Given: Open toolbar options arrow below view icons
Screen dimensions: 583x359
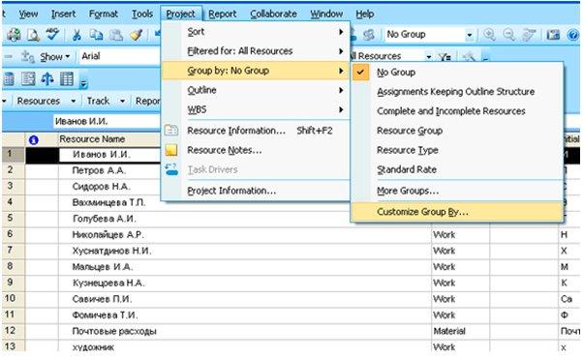Looking at the screenshot, I should click(83, 84).
